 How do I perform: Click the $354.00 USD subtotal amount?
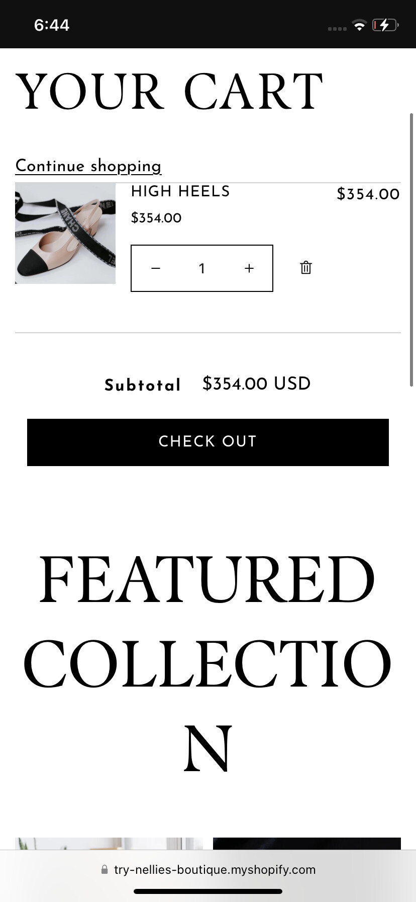tap(256, 384)
